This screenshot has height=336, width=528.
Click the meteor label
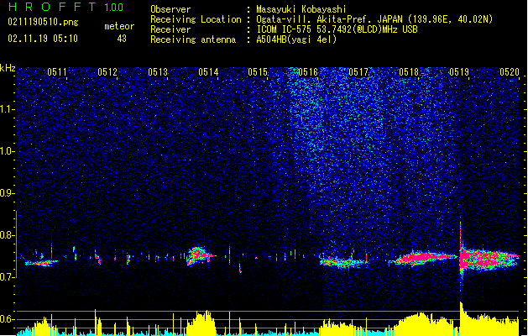pos(119,26)
